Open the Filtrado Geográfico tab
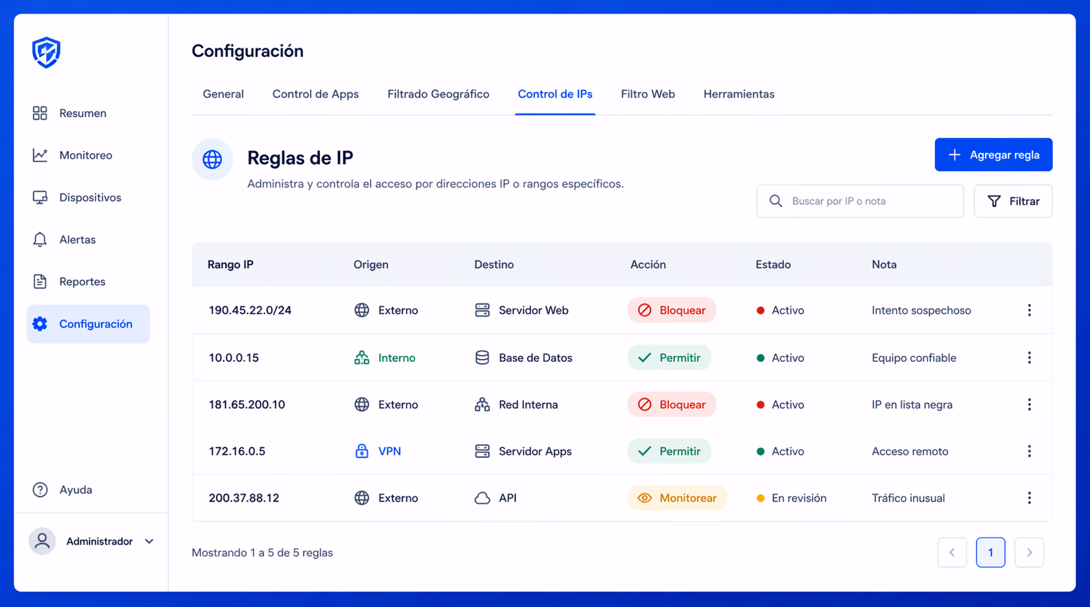1090x607 pixels. coord(438,94)
